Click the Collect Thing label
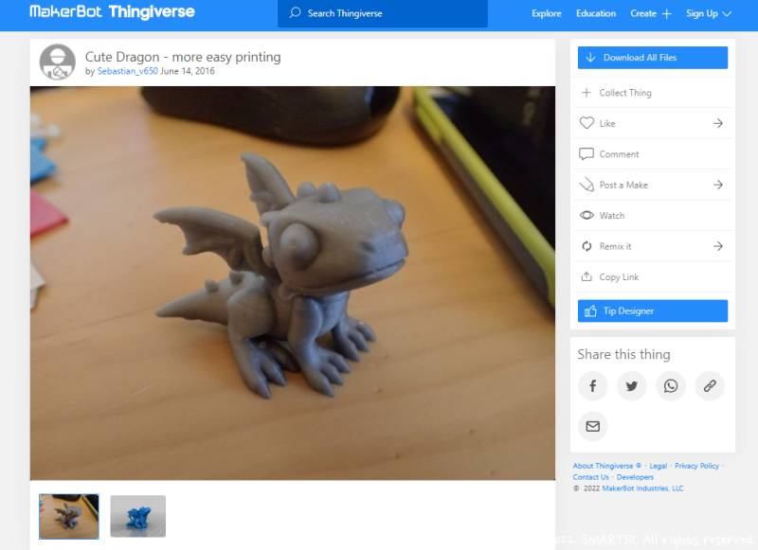Image resolution: width=758 pixels, height=550 pixels. coord(625,93)
